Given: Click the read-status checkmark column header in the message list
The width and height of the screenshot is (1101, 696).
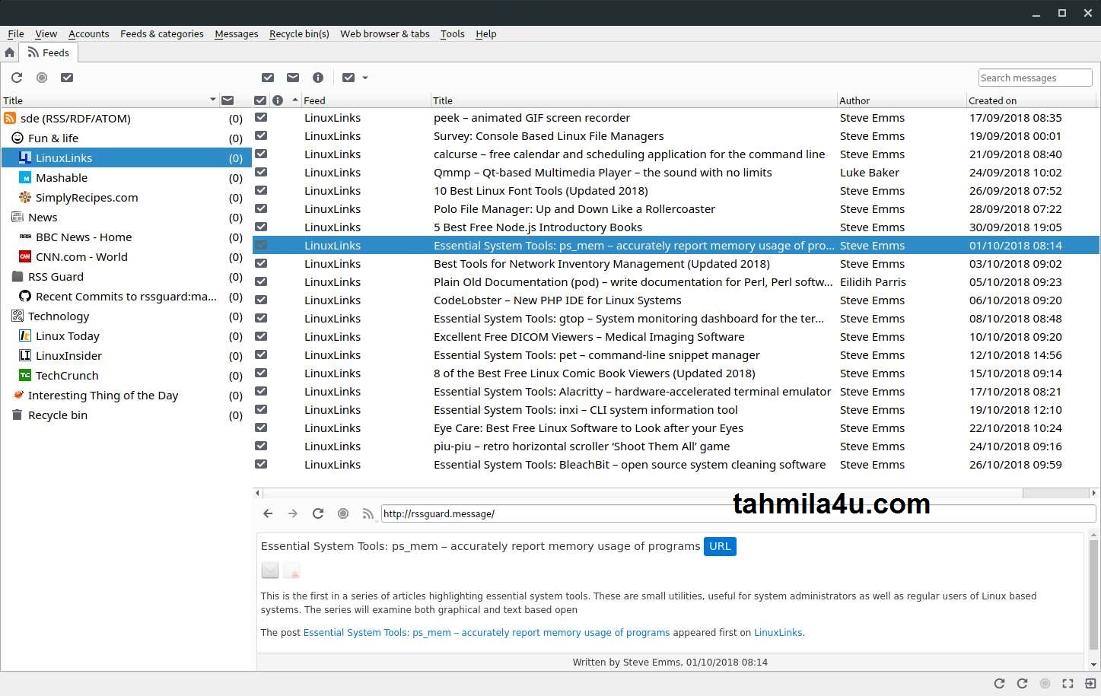Looking at the screenshot, I should point(260,100).
